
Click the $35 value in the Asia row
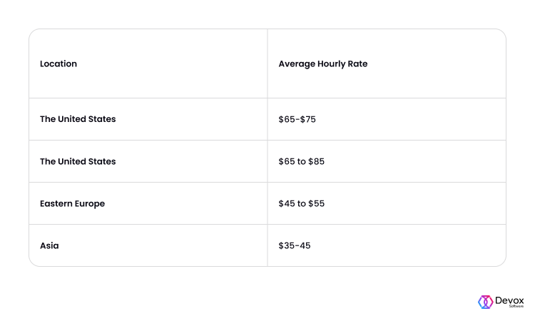(x=287, y=246)
